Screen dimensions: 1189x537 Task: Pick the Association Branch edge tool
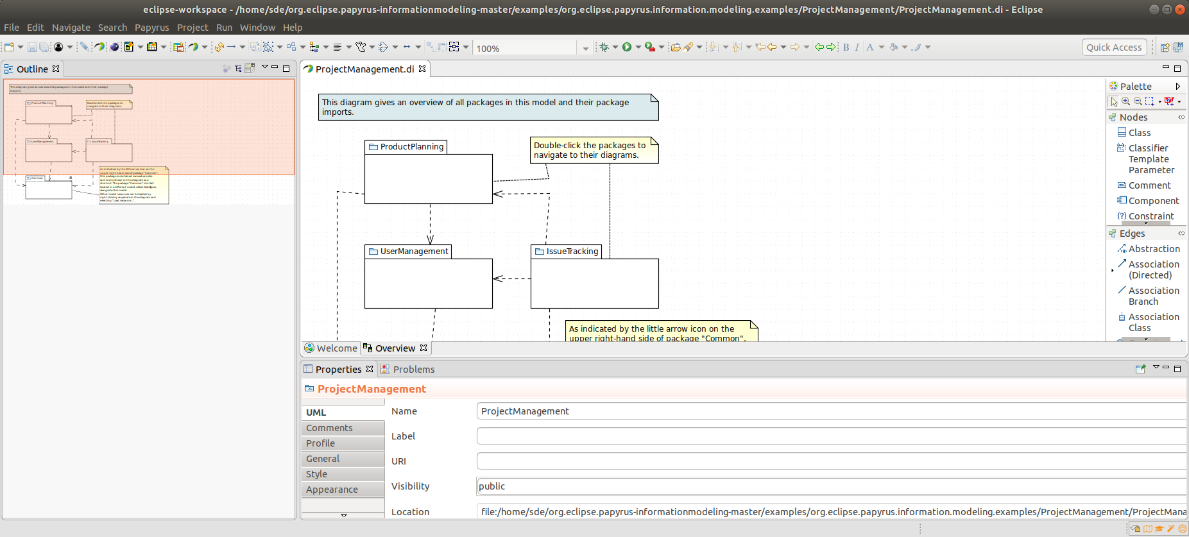coord(1149,296)
